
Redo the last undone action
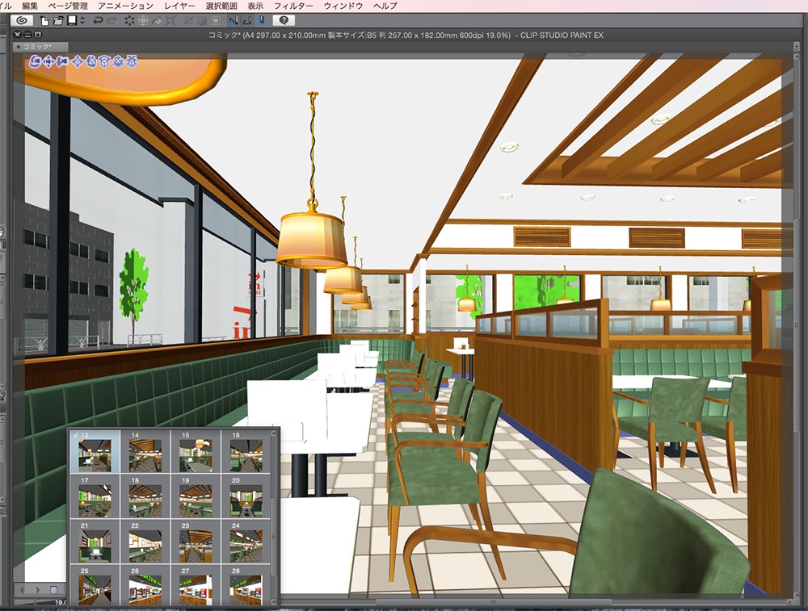[x=112, y=21]
